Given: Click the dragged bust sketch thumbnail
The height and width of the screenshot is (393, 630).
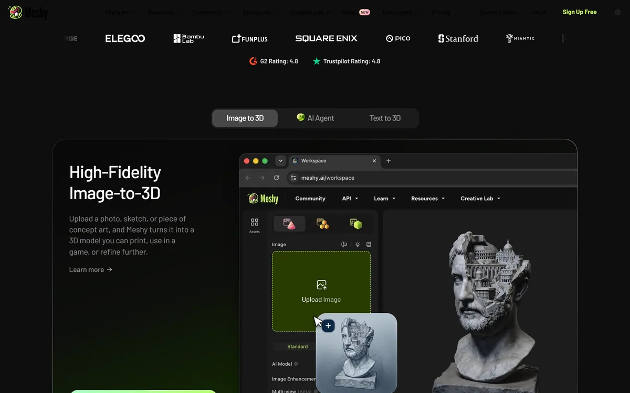Looking at the screenshot, I should tap(356, 353).
